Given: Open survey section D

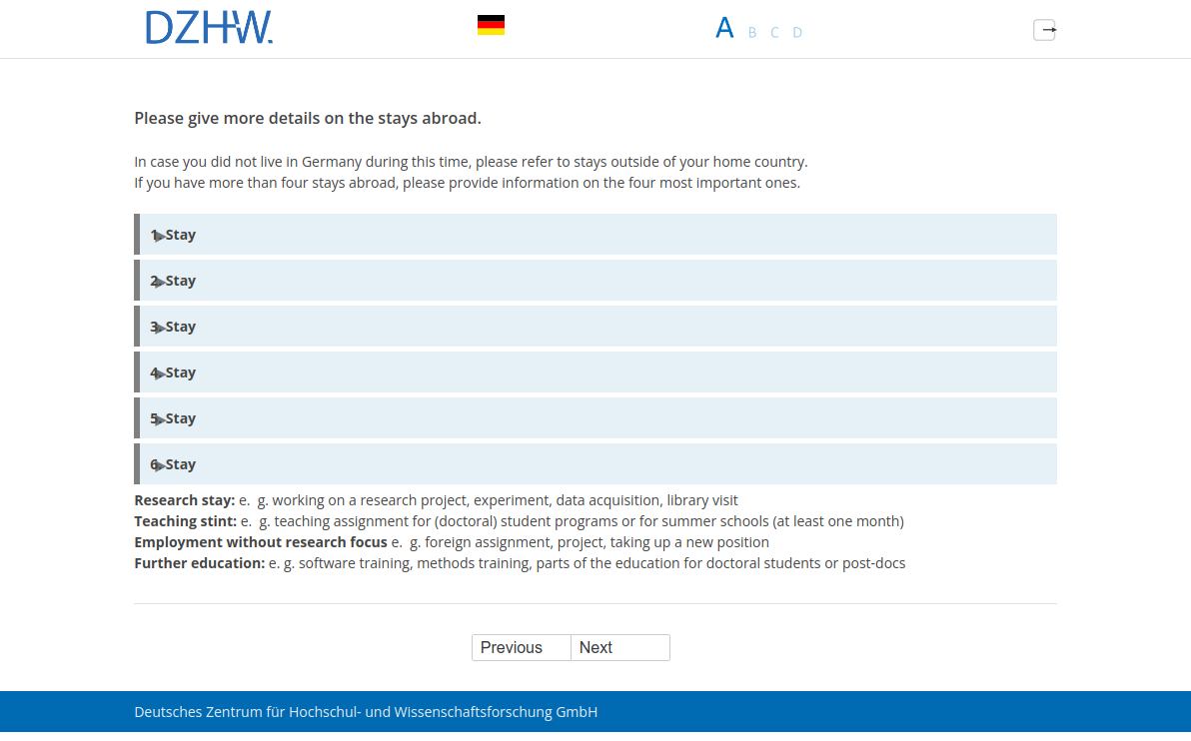Looking at the screenshot, I should pyautogui.click(x=797, y=33).
